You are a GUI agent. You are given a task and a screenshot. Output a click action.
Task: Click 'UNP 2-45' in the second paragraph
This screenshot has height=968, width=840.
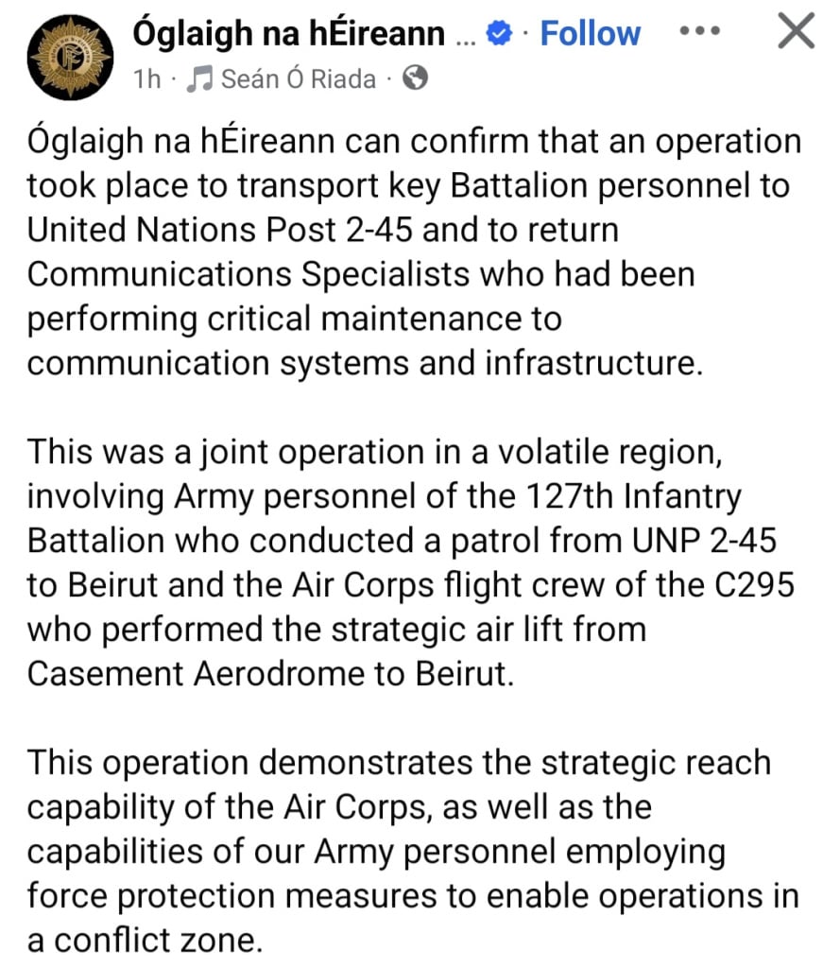click(704, 540)
